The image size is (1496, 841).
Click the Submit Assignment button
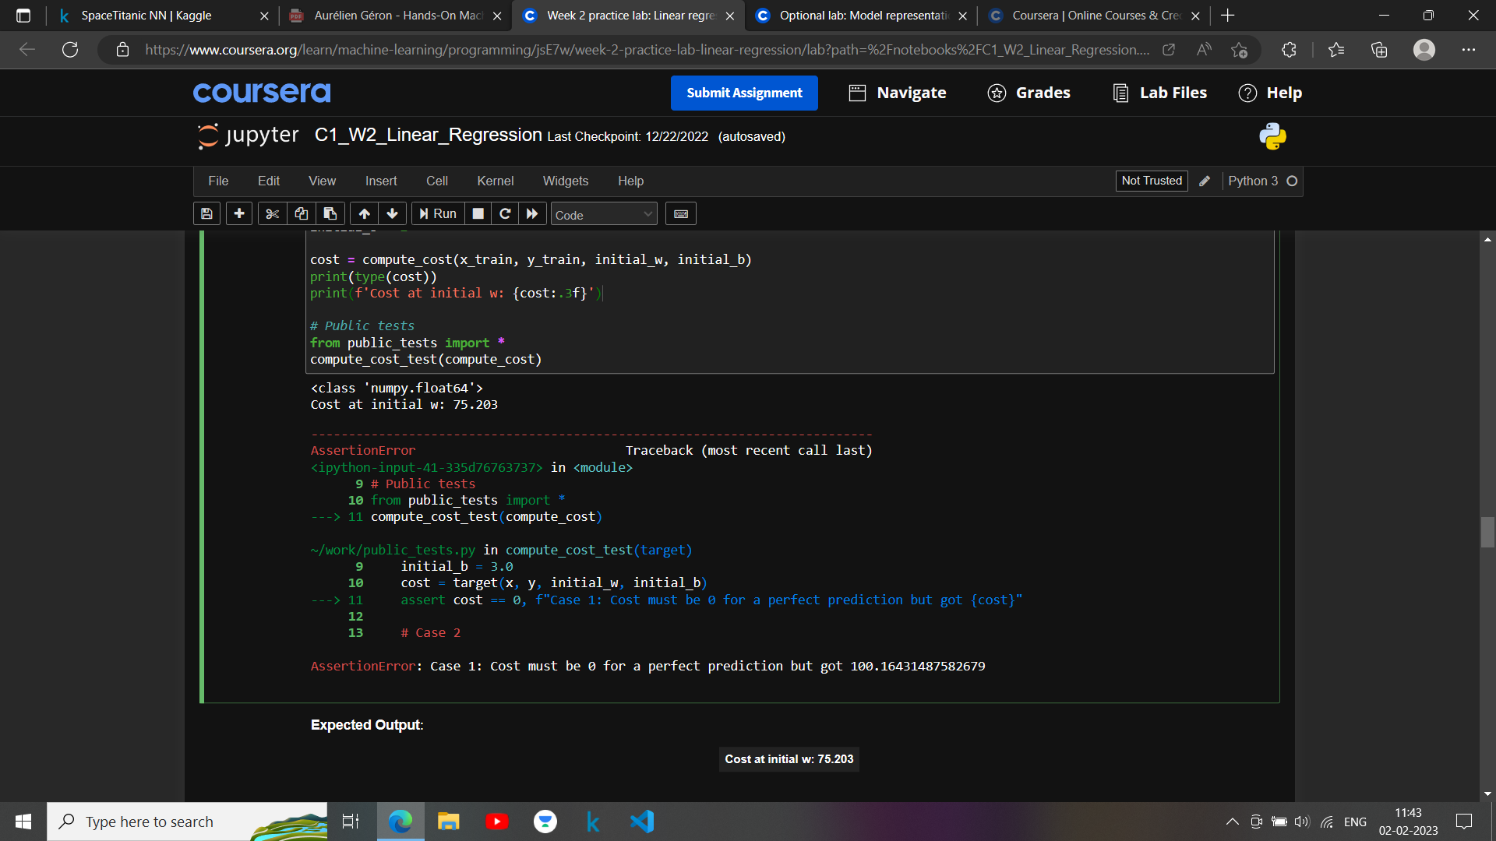743,93
